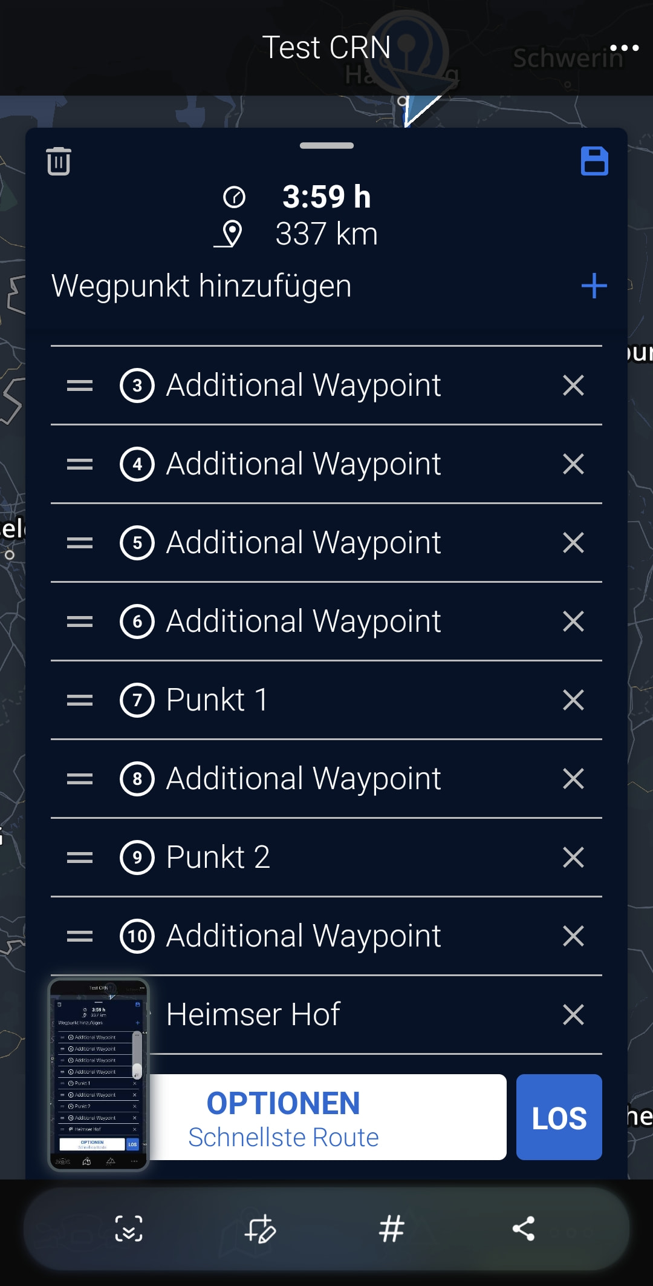The height and width of the screenshot is (1286, 653).
Task: Tap the scroll capture screenshot icon
Action: (129, 1229)
